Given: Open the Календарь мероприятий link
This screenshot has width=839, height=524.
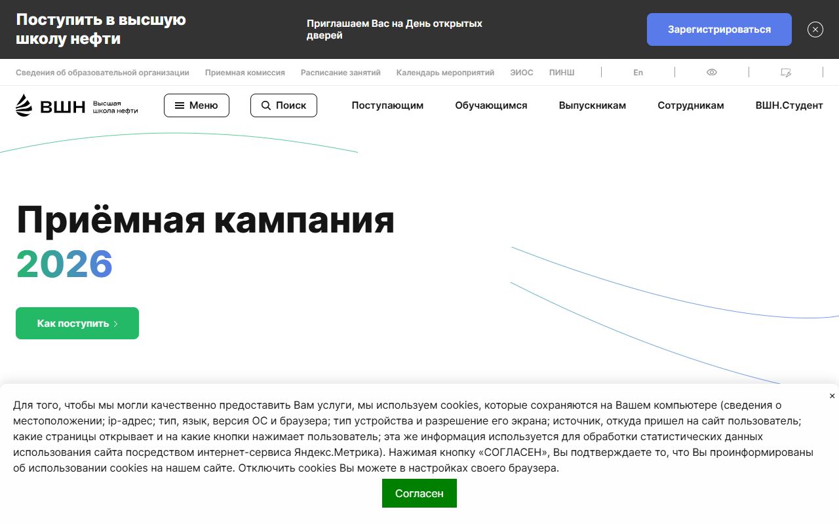Looking at the screenshot, I should coord(445,73).
